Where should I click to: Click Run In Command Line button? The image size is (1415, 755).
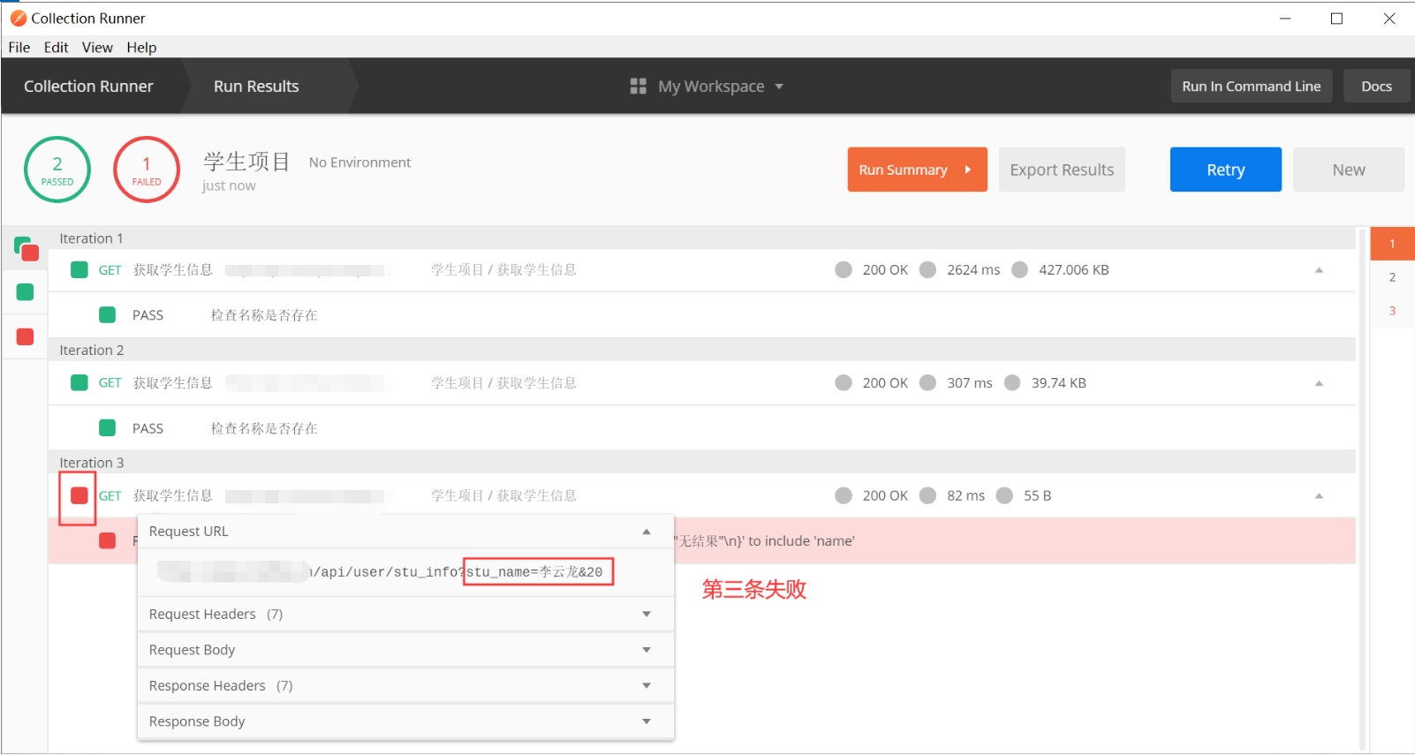pyautogui.click(x=1252, y=86)
